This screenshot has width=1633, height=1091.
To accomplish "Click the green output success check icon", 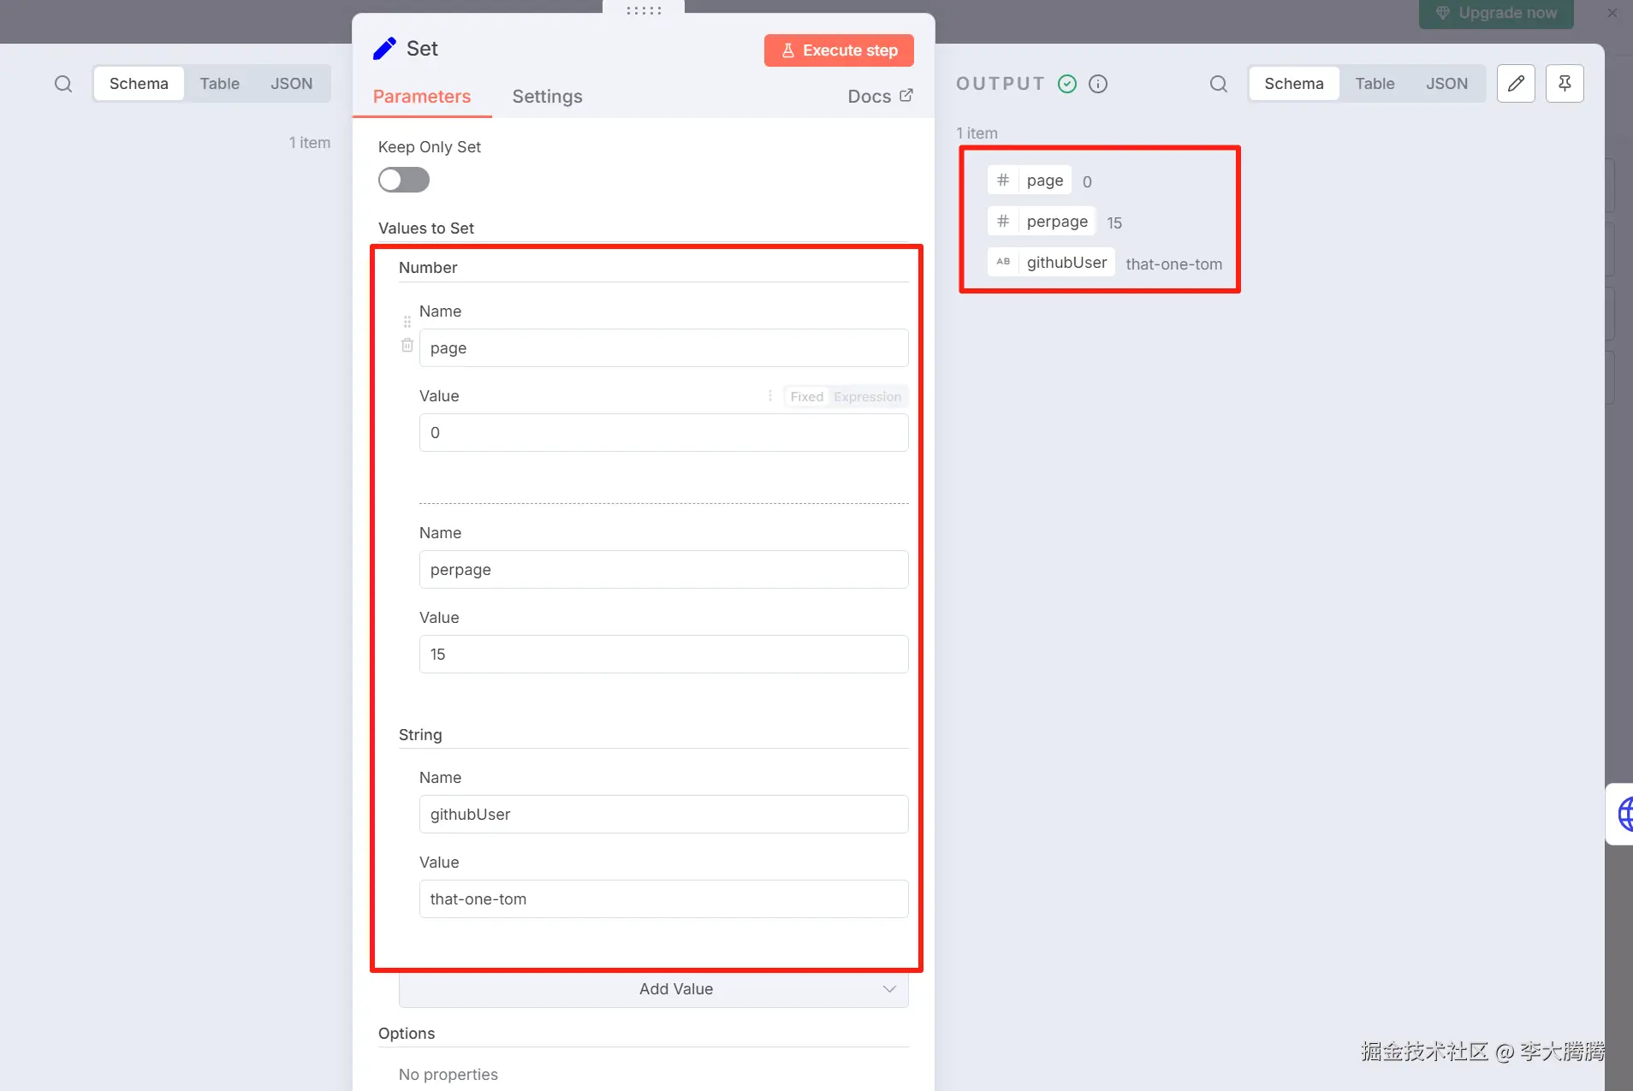I will tap(1067, 84).
